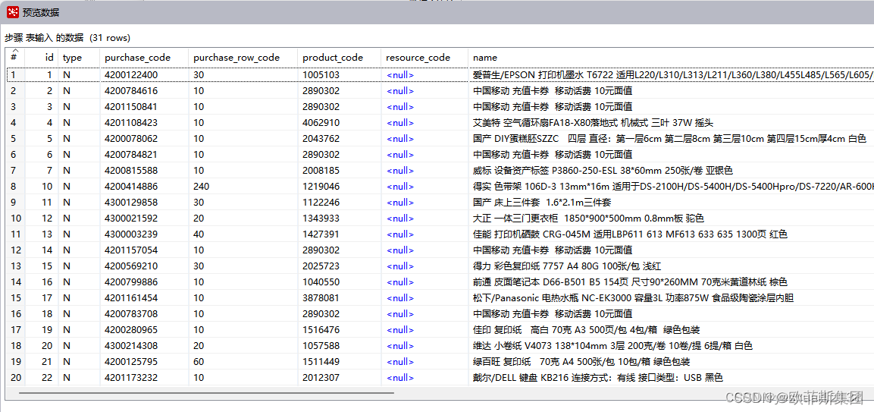The height and width of the screenshot is (412, 874).
Task: Select the 得力 彩色复印纸 name cell
Action: click(671, 266)
